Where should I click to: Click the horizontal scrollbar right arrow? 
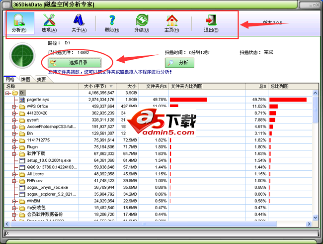click(x=309, y=224)
